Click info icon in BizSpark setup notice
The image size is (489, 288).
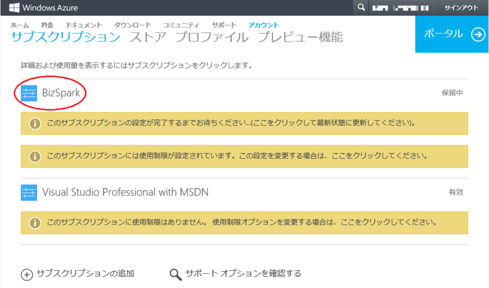pos(35,124)
